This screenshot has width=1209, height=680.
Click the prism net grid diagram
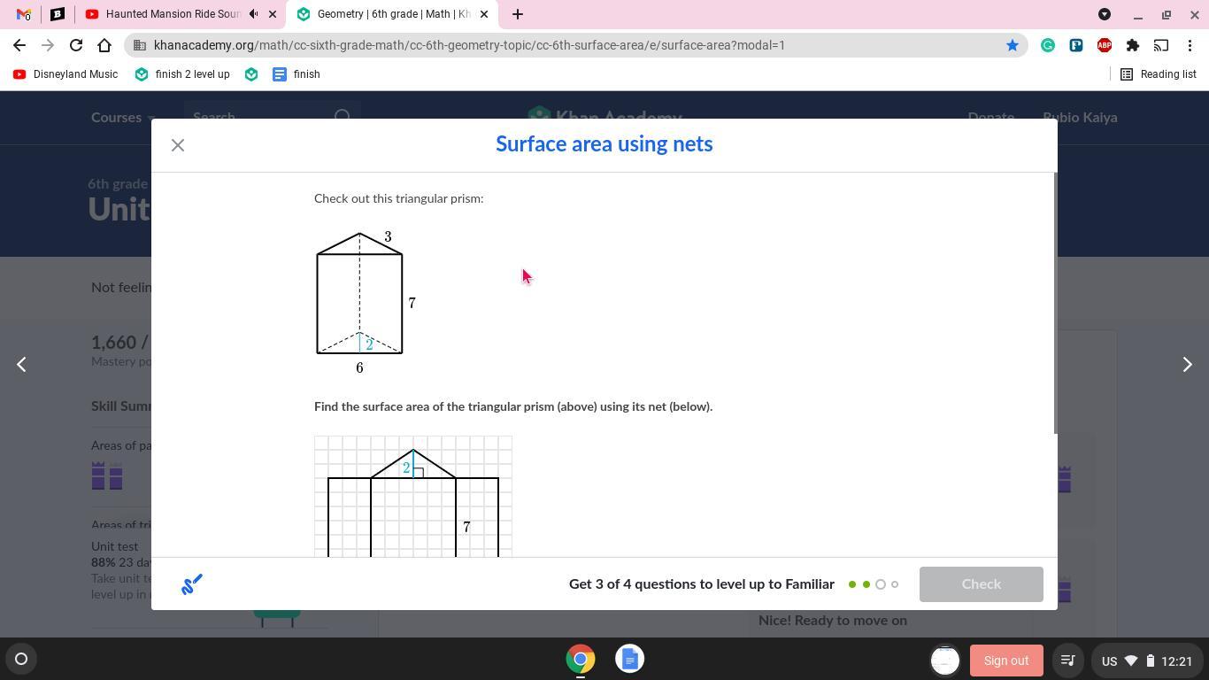(x=413, y=497)
